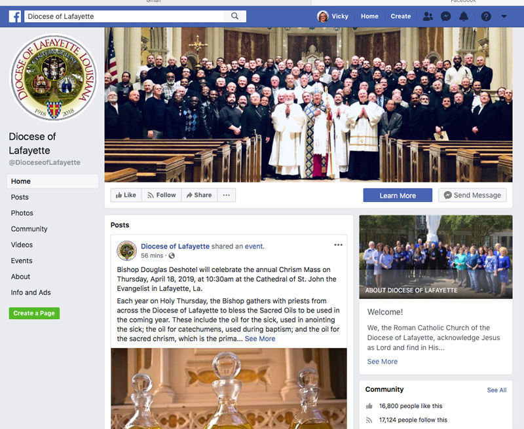Click the Diocese of Lafayette search field
Image resolution: width=524 pixels, height=429 pixels.
tap(124, 16)
